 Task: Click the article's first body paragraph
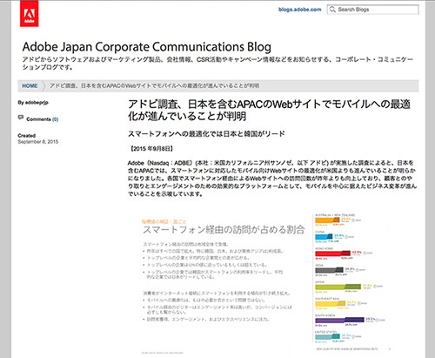tap(272, 179)
